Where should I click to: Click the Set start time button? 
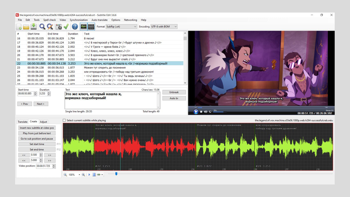tap(37, 144)
